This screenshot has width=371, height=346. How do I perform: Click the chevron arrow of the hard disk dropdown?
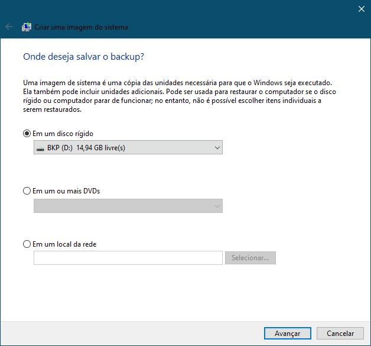pos(217,147)
